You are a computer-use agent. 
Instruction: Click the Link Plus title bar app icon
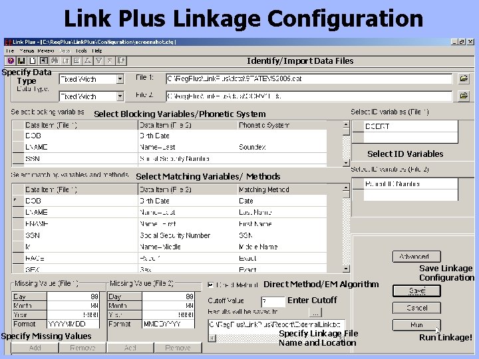tap(8, 42)
